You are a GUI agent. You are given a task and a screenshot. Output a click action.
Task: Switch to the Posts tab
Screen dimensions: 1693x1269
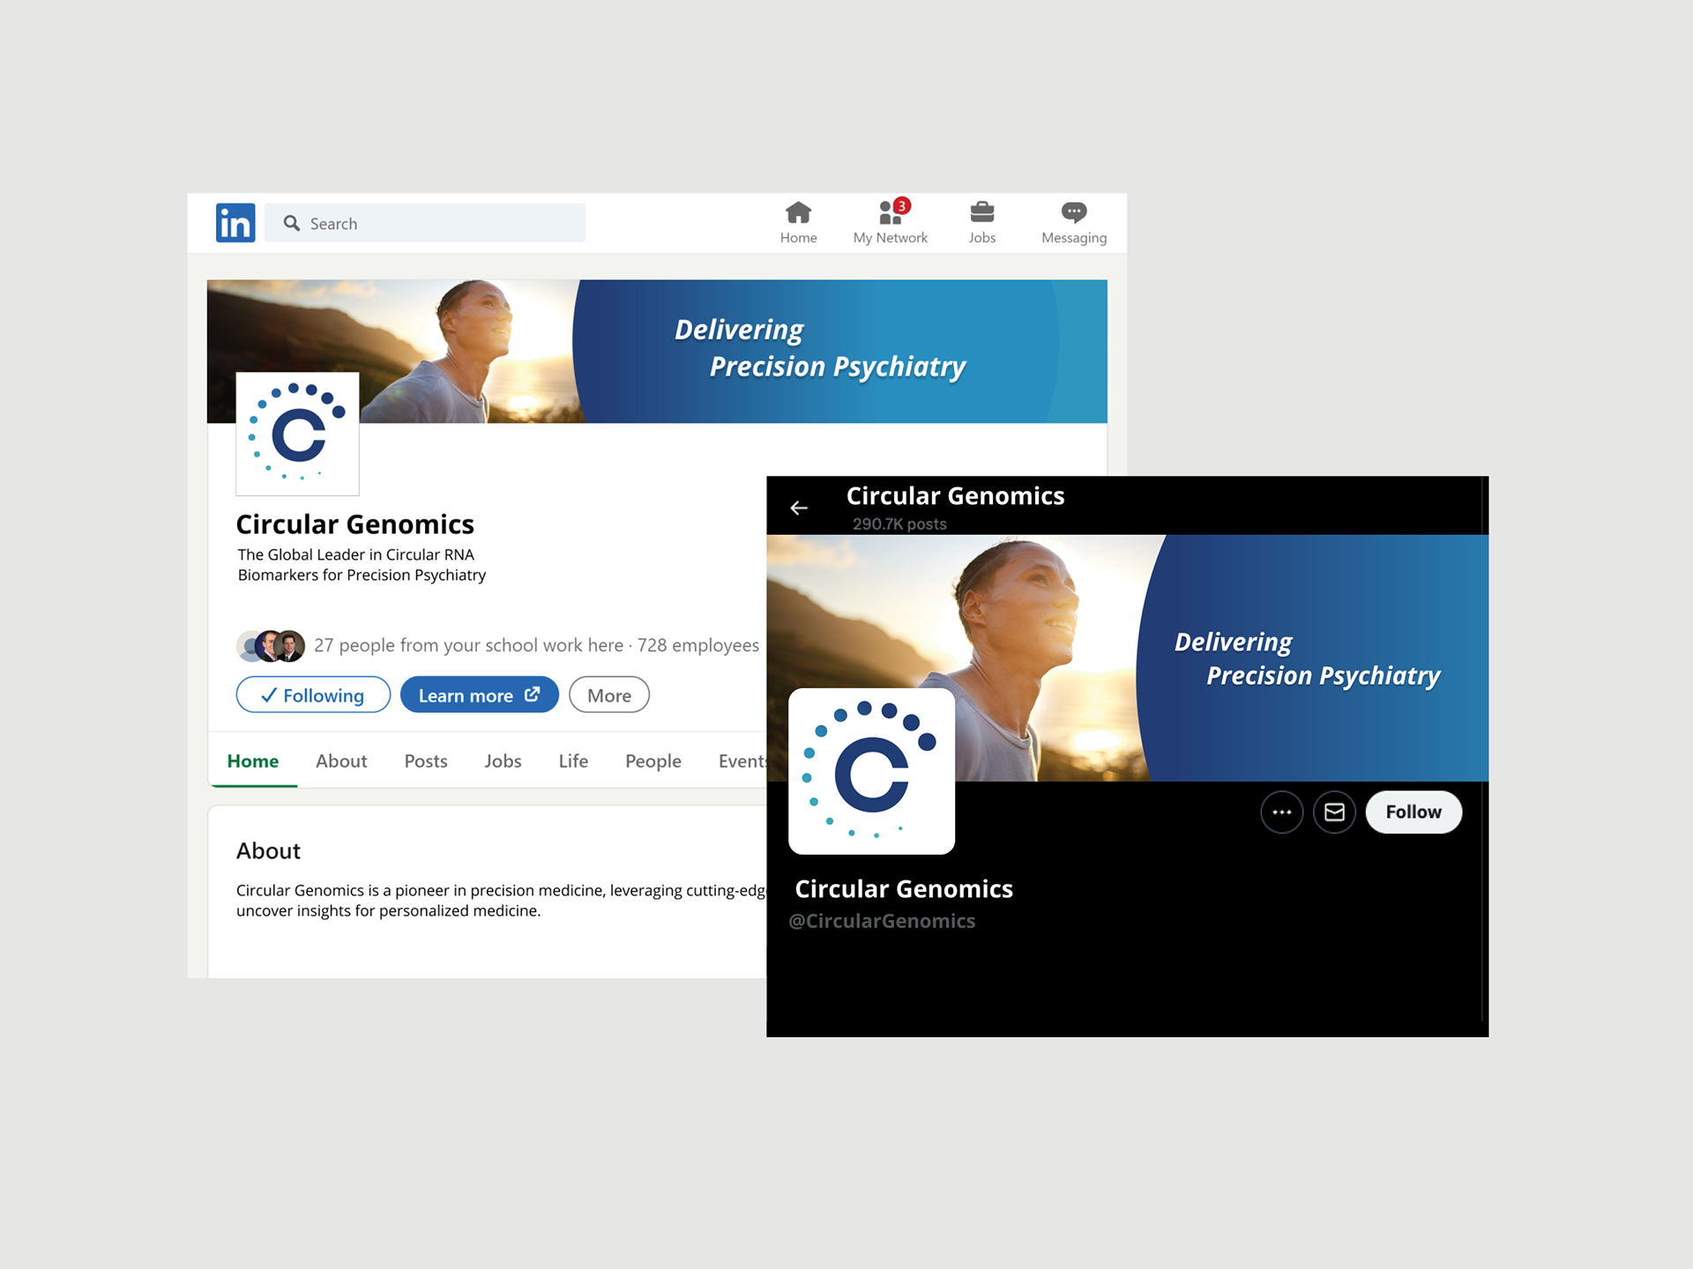[x=426, y=761]
